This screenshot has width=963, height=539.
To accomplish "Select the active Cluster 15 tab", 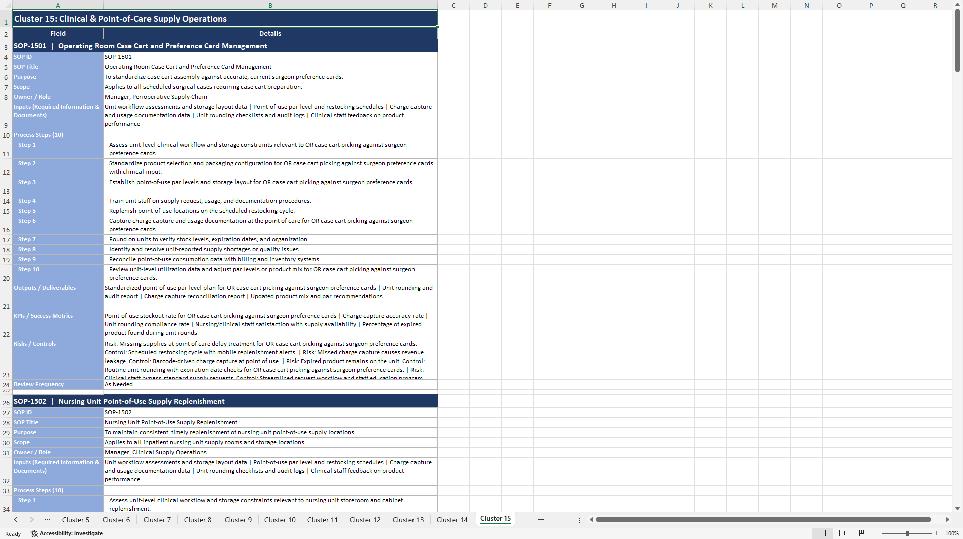I will point(495,519).
